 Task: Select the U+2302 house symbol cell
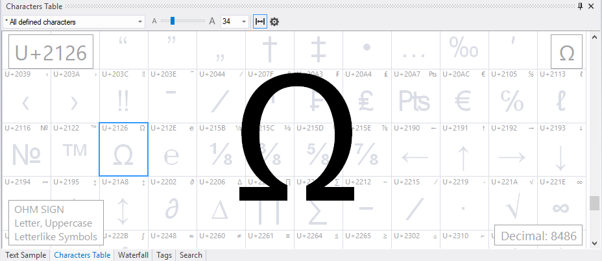[416, 240]
